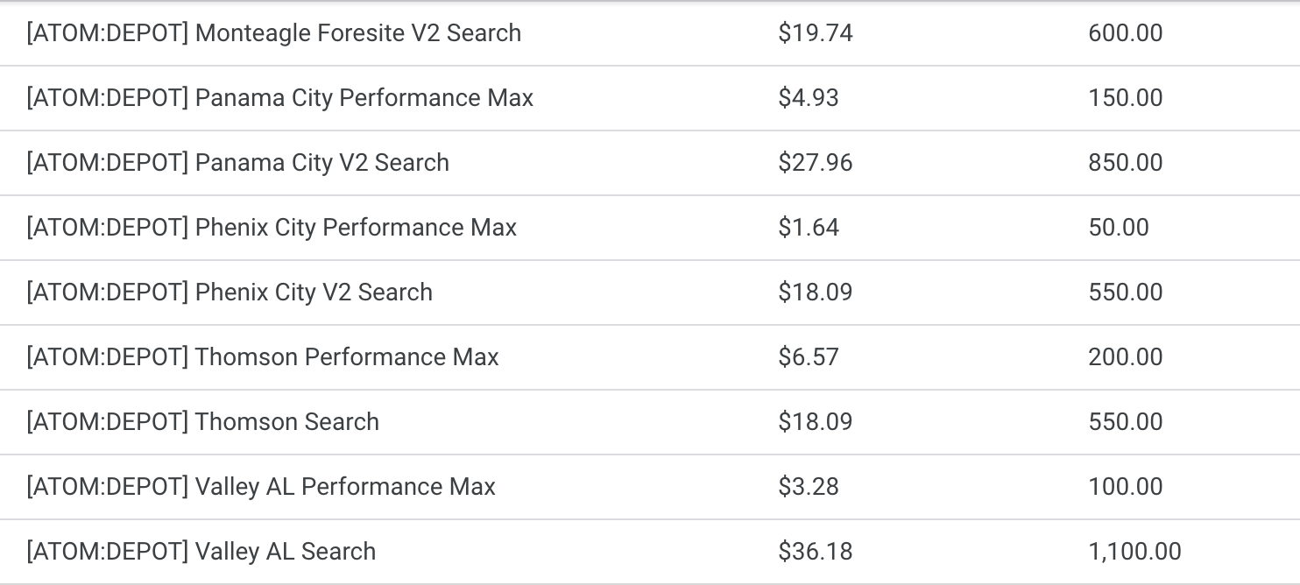Viewport: 1300px width, 585px height.
Task: Select the $1.64 amount cell
Action: [808, 228]
